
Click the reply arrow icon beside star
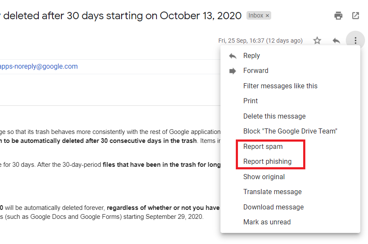click(336, 41)
